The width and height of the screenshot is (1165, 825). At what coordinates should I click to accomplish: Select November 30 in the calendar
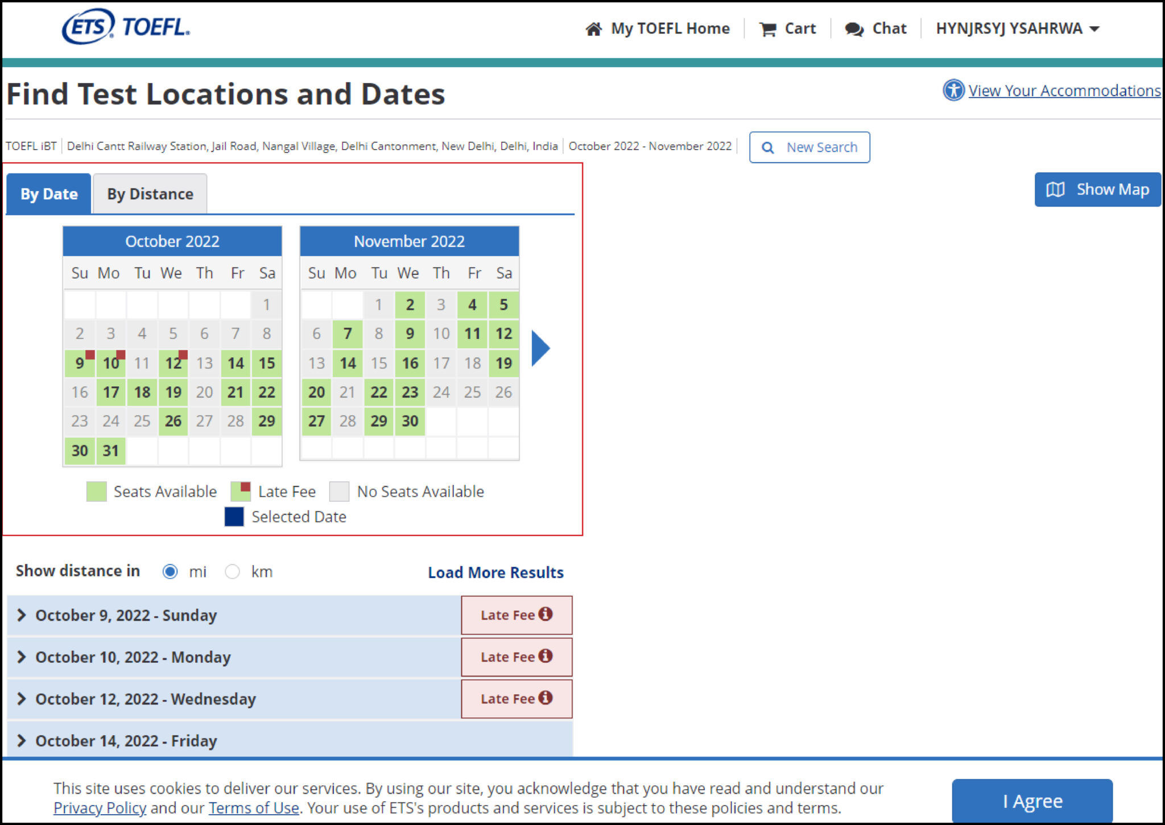point(410,421)
